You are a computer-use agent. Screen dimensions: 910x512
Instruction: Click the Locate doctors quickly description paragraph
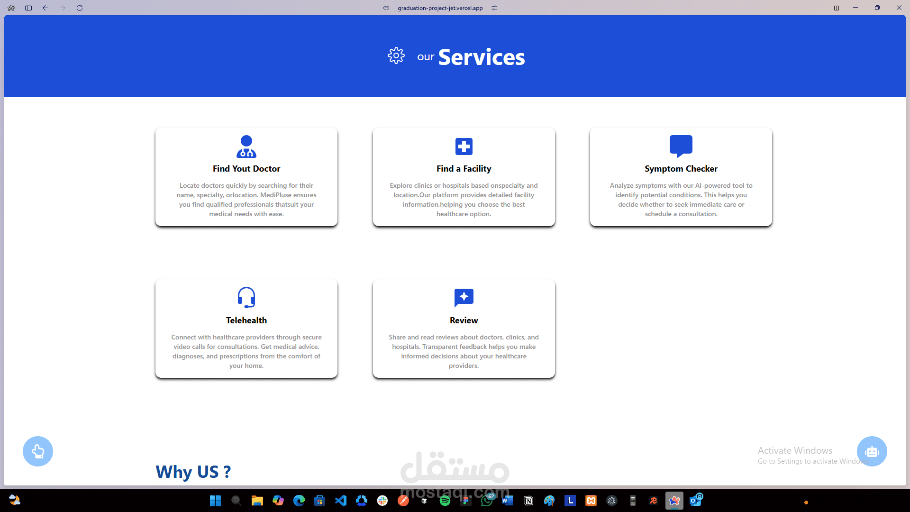tap(246, 200)
